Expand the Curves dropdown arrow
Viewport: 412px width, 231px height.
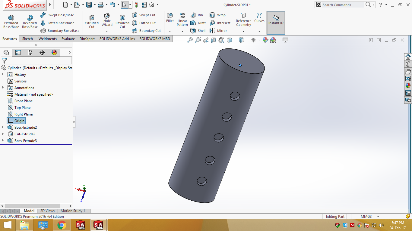coord(259,31)
